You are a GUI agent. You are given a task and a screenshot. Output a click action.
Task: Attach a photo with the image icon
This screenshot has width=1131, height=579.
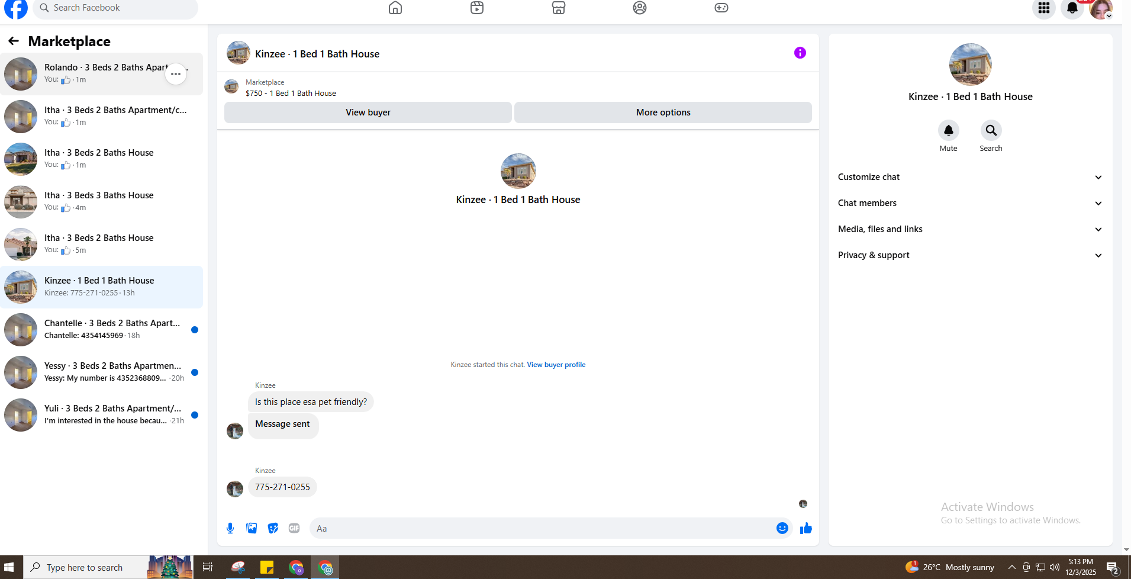(252, 528)
